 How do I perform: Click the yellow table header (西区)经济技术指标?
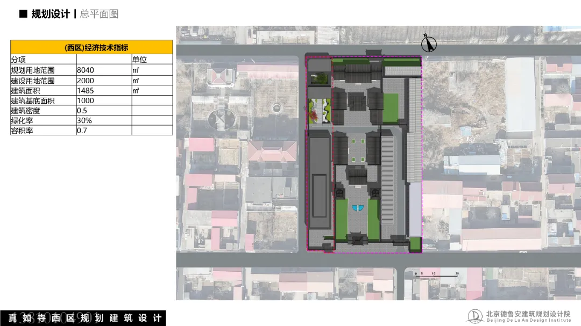pyautogui.click(x=91, y=47)
